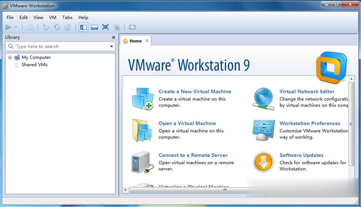Click the horizontal scrollbar in the Home pane
This screenshot has width=361, height=207.
tap(186, 190)
